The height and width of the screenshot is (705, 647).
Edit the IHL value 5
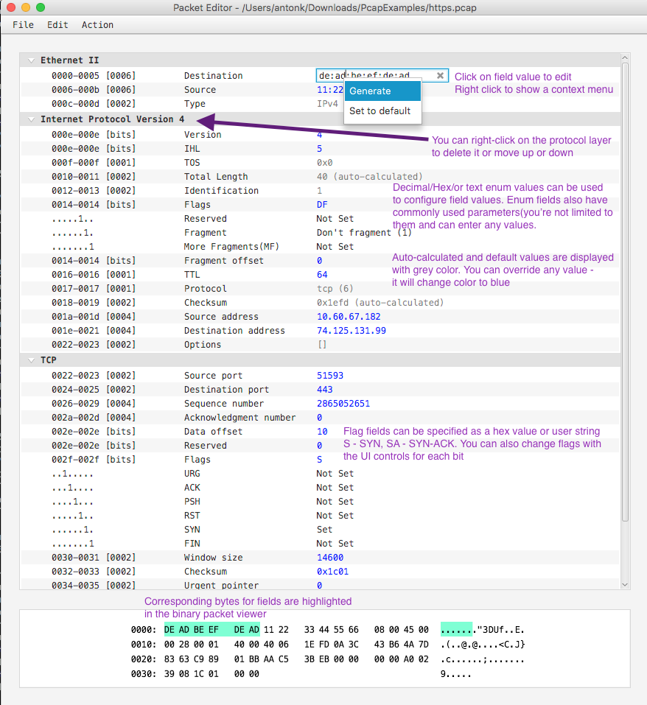pyautogui.click(x=319, y=148)
